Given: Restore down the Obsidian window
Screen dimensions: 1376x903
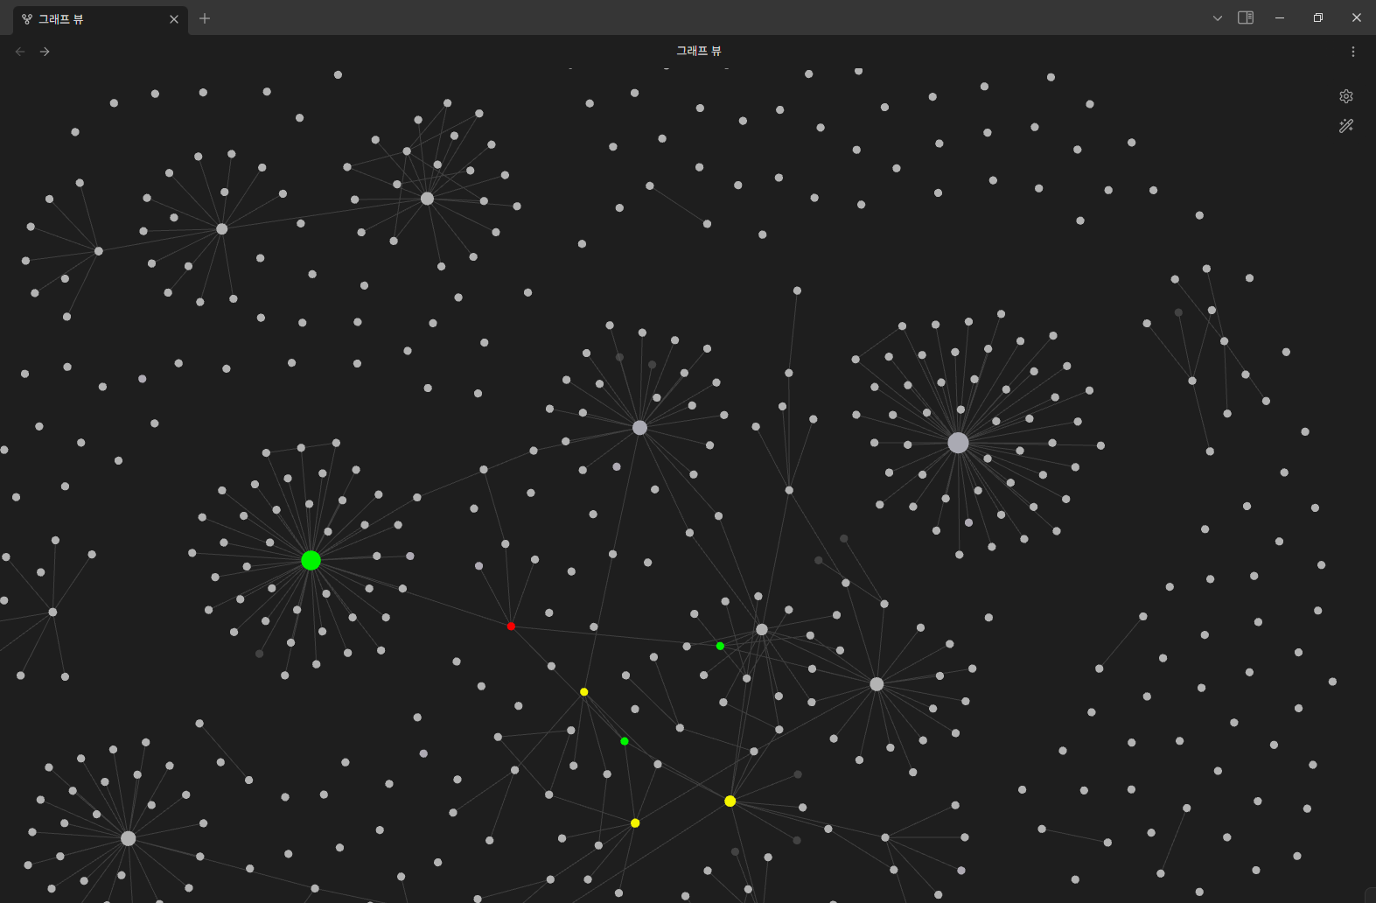Looking at the screenshot, I should pyautogui.click(x=1318, y=18).
